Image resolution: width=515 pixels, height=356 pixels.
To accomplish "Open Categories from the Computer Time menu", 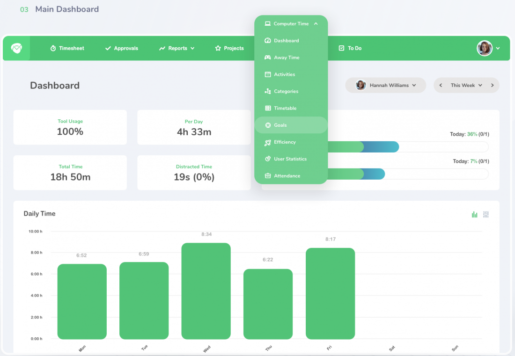I will [x=286, y=91].
